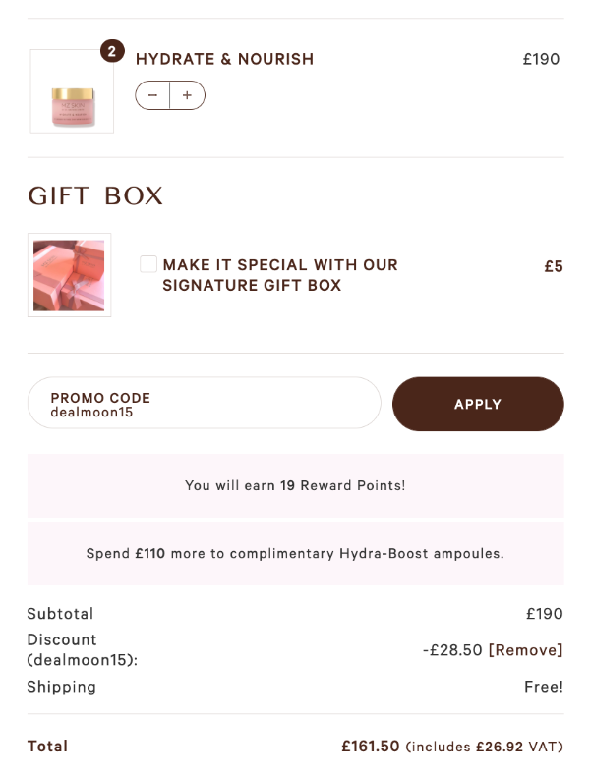Click the signature gift box image
590x776 pixels.
click(69, 275)
